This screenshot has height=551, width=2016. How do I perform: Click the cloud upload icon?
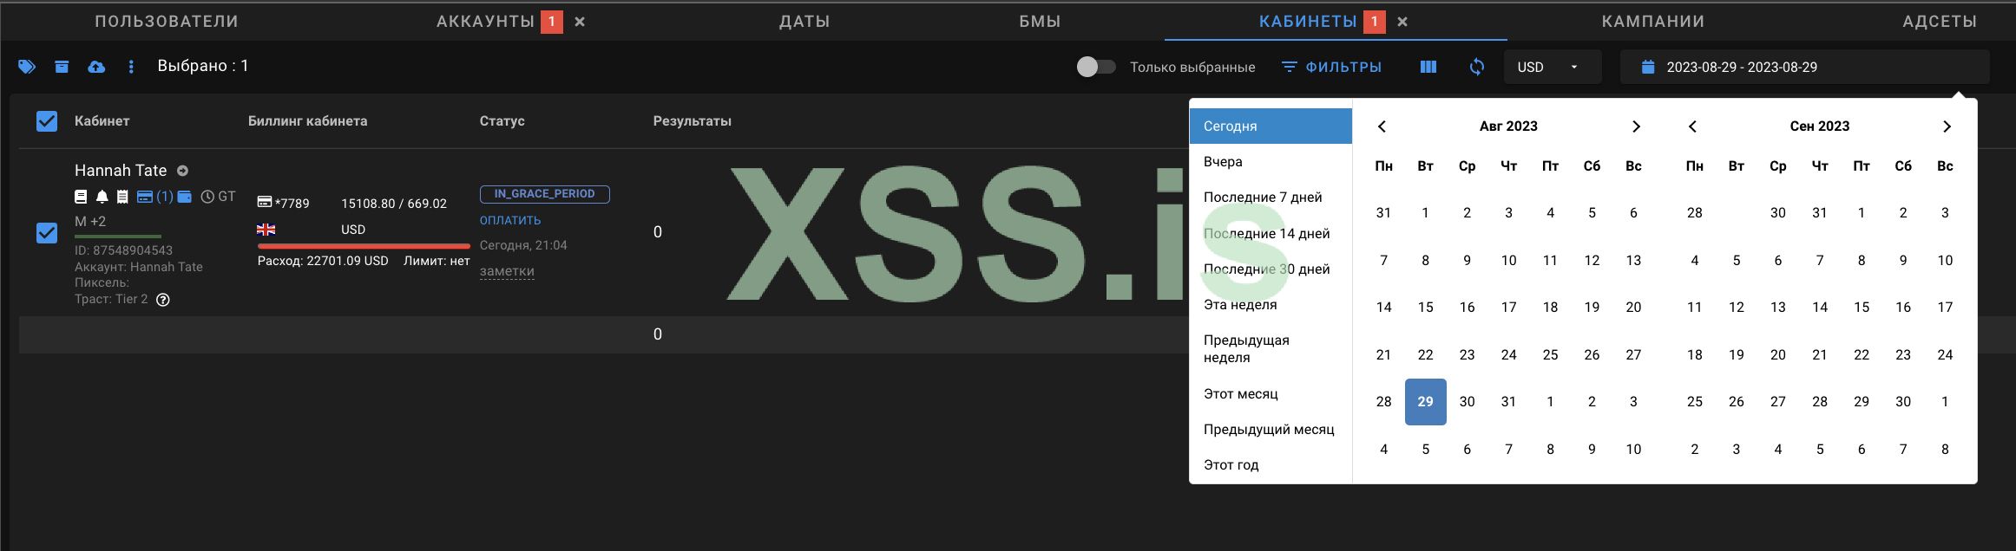tap(96, 67)
